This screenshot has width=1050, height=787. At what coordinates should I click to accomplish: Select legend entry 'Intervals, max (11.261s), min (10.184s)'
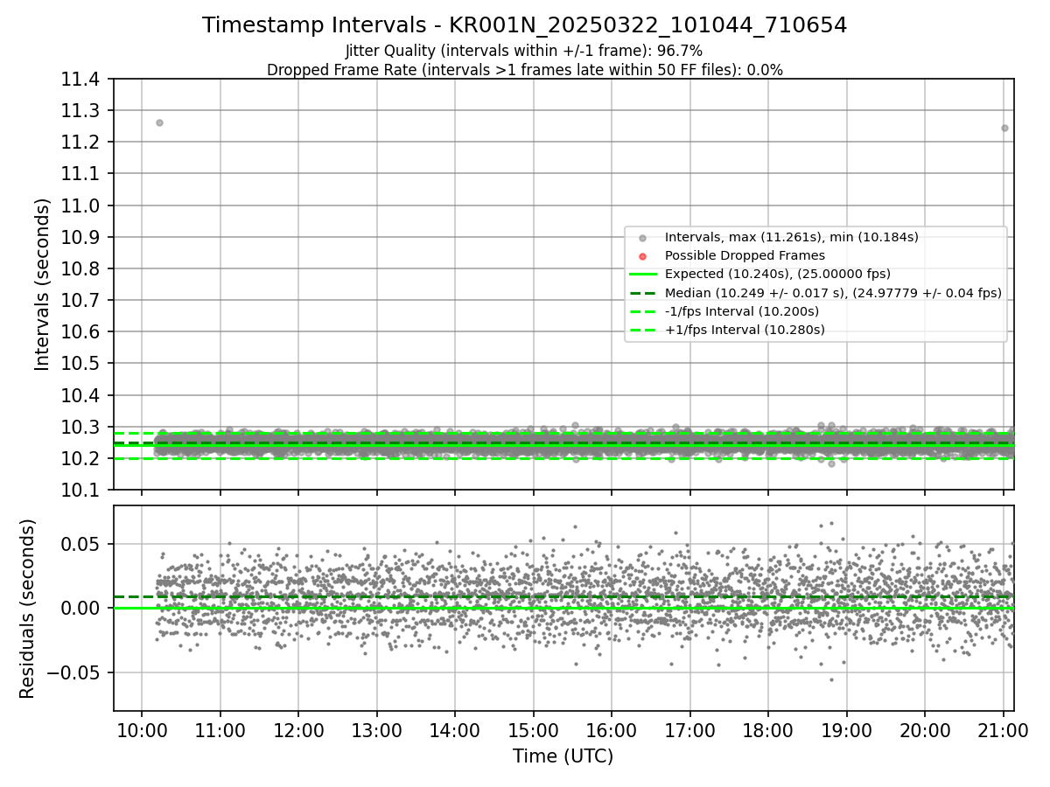[x=791, y=237]
